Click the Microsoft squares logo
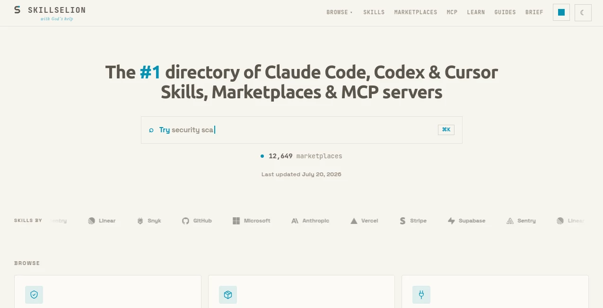603x308 pixels. [x=236, y=221]
